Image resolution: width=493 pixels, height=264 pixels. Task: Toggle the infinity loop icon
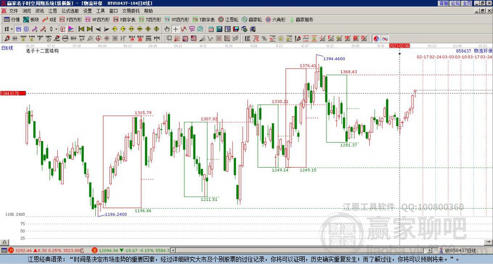(385, 39)
